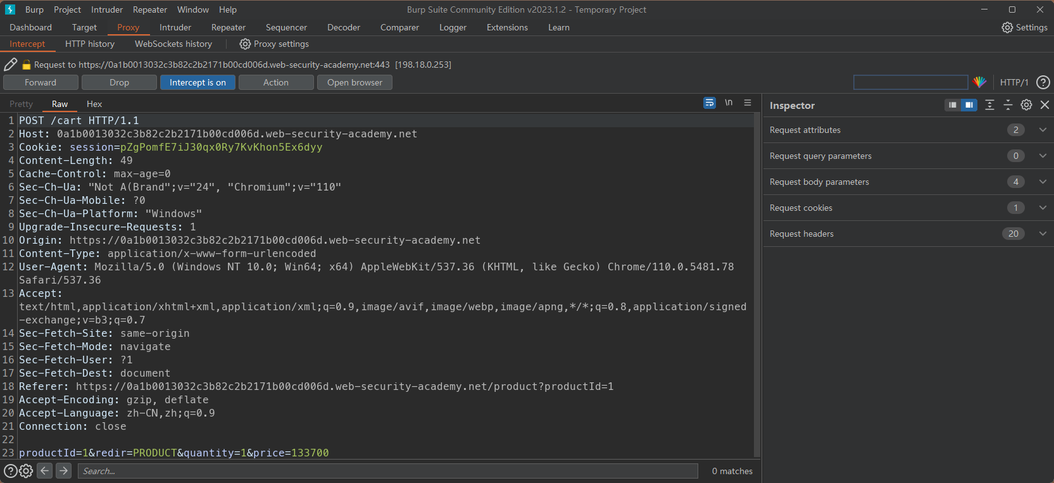Forward the intercepted request
Screen dimensions: 1054x483
(x=41, y=82)
